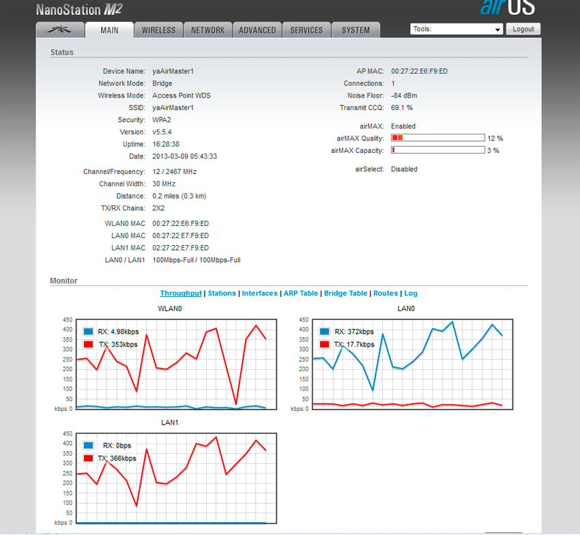Click the WLAN0 TX: 353kbps legend label
Viewport: 580px width, 535px height.
click(118, 345)
